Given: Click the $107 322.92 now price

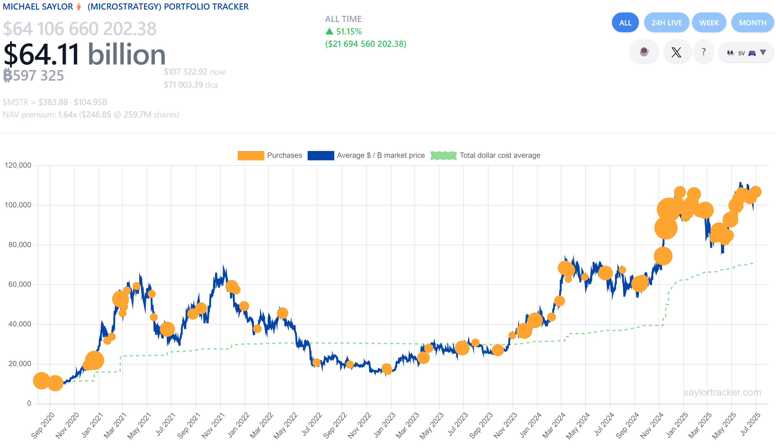Looking at the screenshot, I should tap(194, 72).
